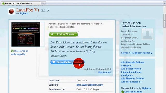
Task: Click the Einen Beitrag leisten contribution button
Action: (x=67, y=62)
